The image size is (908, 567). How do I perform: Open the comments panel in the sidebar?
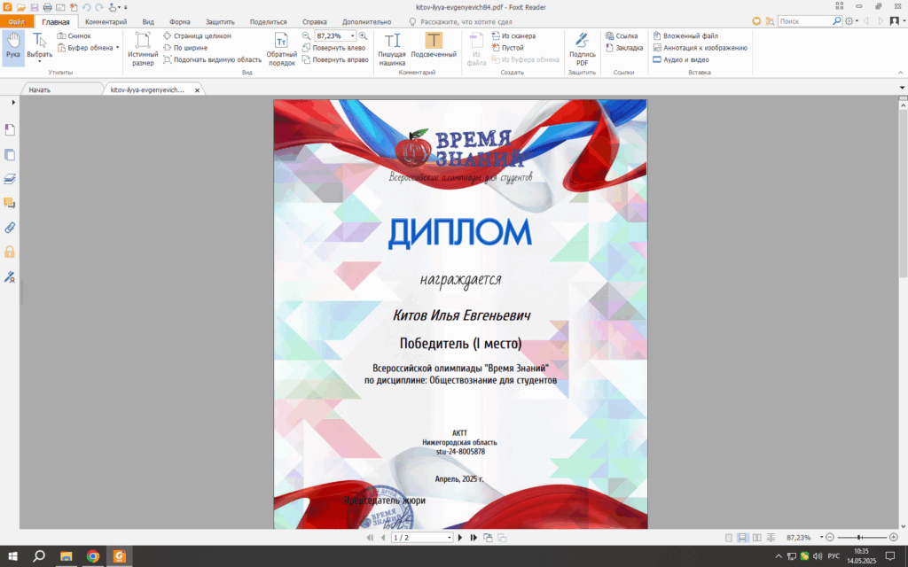click(10, 203)
